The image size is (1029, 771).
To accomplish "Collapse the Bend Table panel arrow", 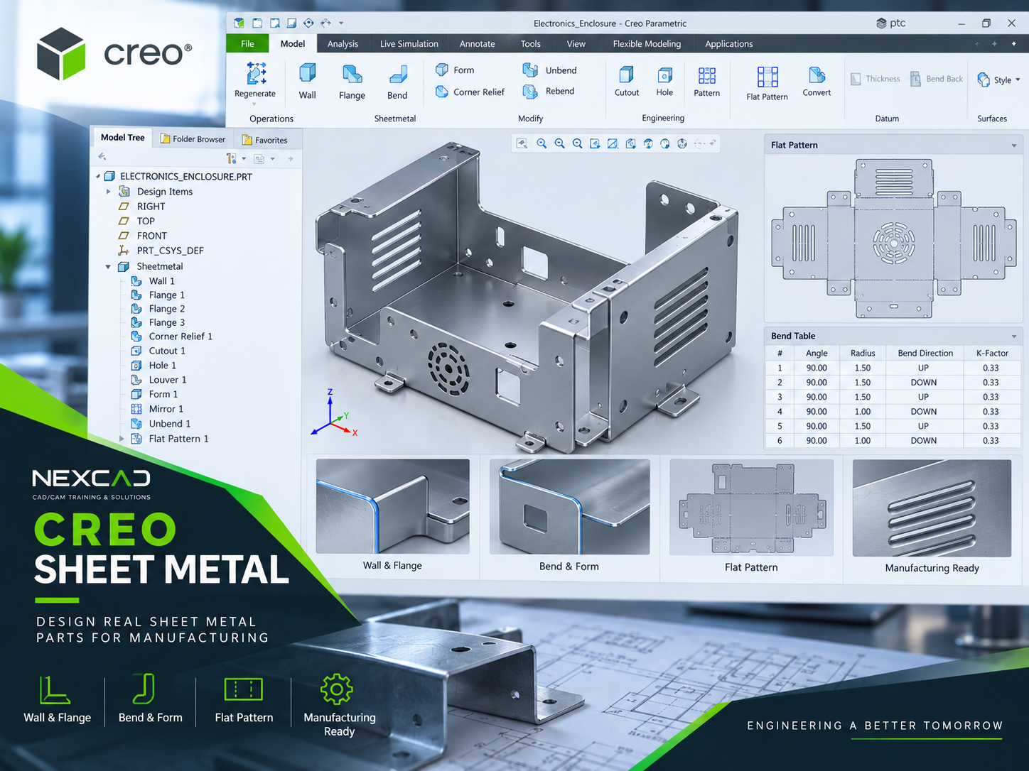I will tap(1014, 337).
